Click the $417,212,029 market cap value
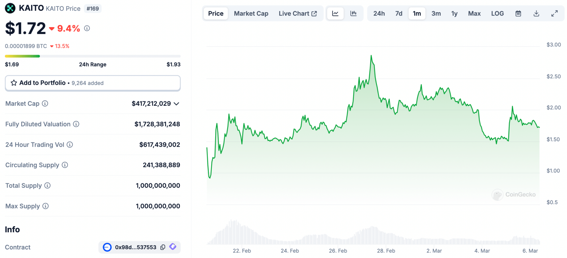 [151, 104]
